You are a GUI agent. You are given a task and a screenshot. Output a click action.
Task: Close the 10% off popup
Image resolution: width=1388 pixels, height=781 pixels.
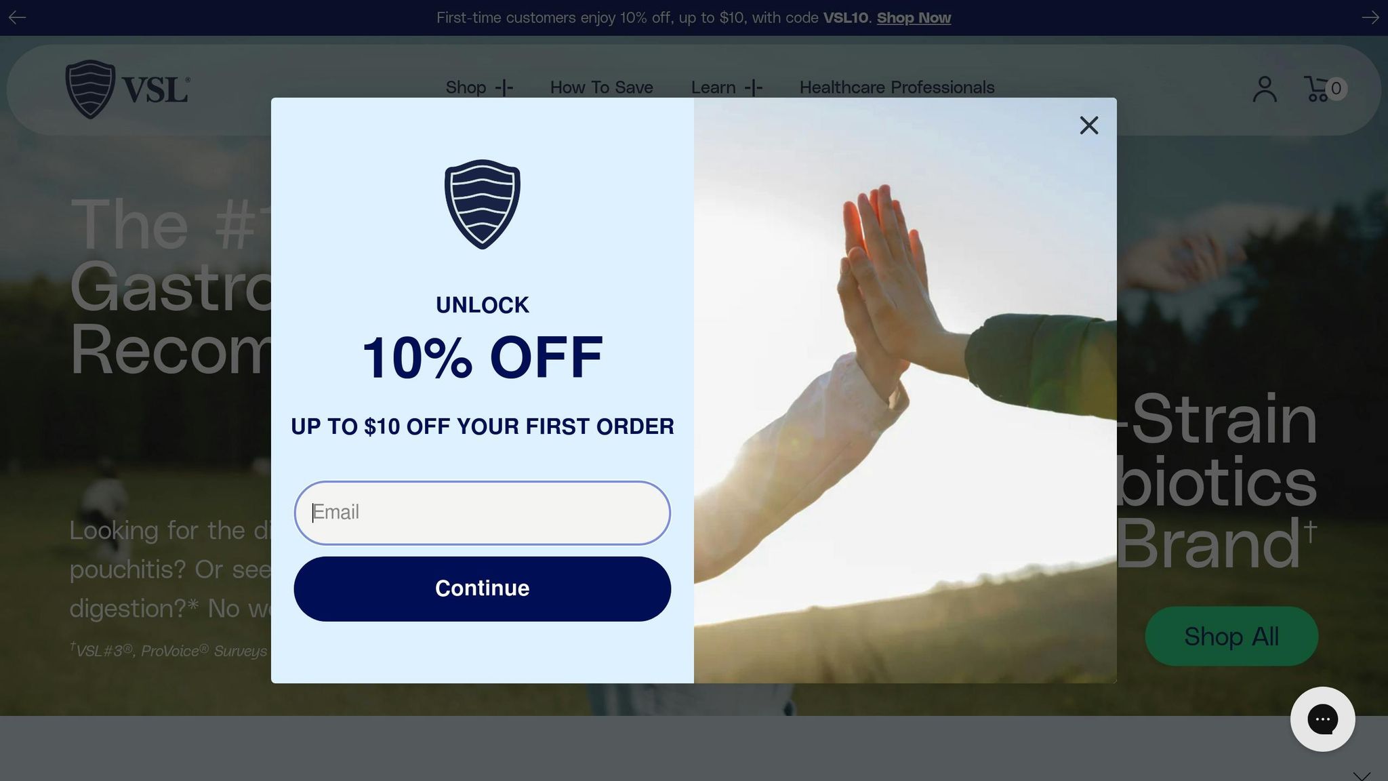pos(1088,125)
